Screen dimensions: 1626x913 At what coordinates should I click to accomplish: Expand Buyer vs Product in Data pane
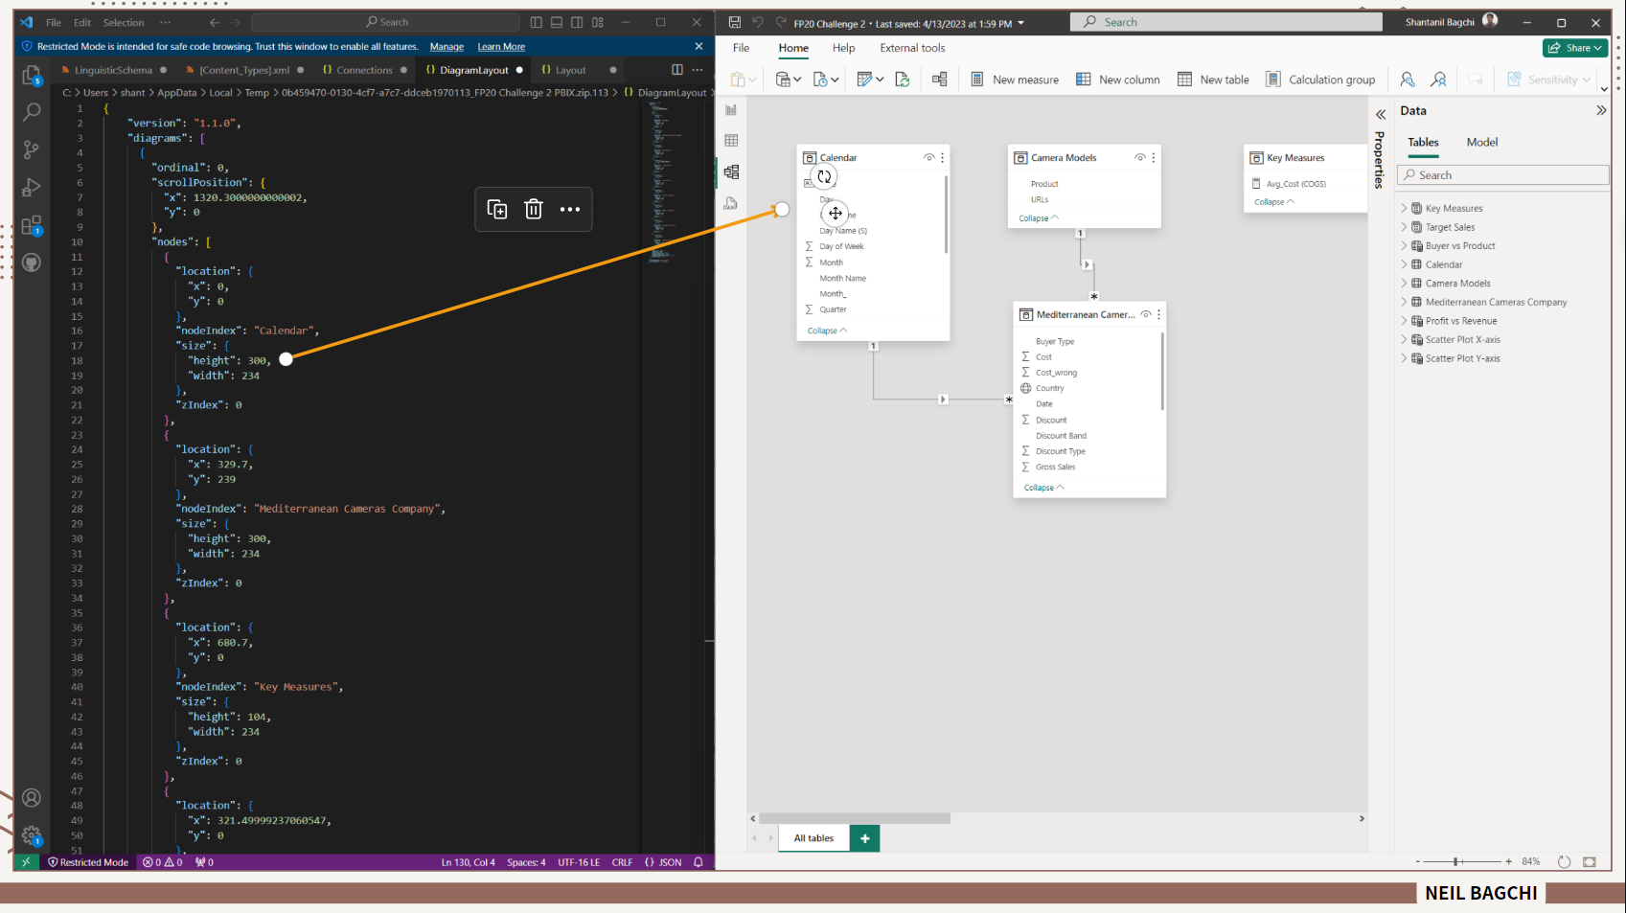1405,245
